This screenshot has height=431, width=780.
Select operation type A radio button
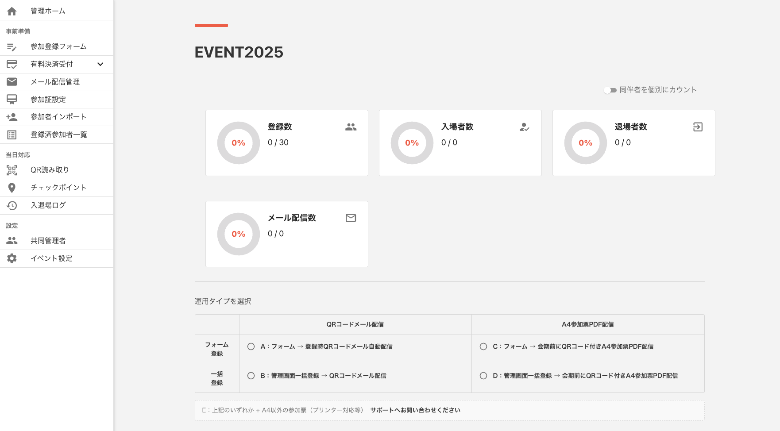251,346
